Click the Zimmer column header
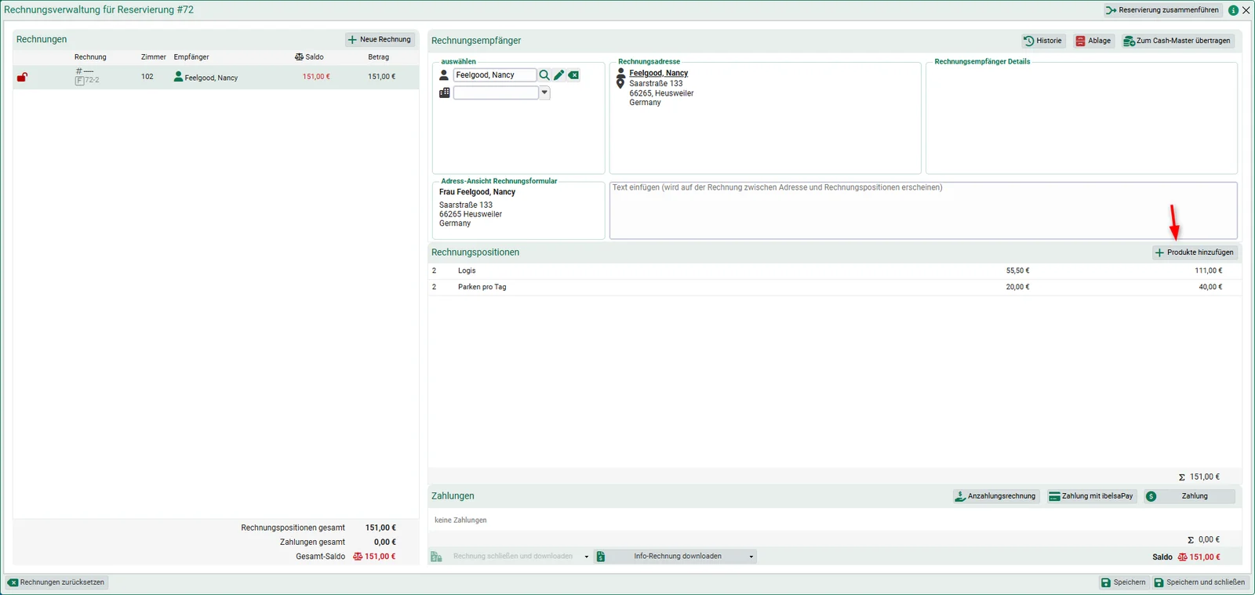Screen dimensions: 1255x595 coord(154,57)
